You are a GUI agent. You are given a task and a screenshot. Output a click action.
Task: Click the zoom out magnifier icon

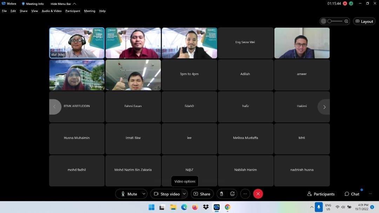[x=324, y=21]
